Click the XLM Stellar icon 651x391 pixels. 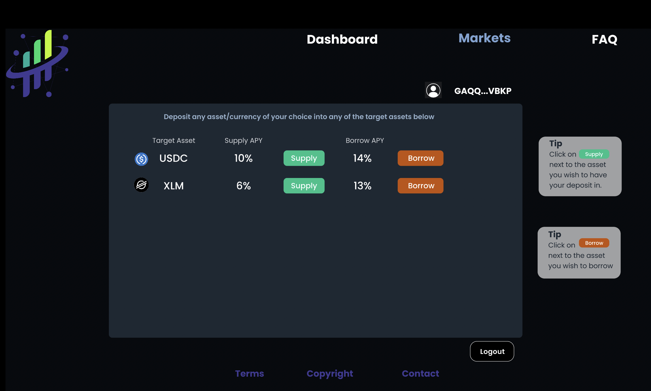[141, 185]
